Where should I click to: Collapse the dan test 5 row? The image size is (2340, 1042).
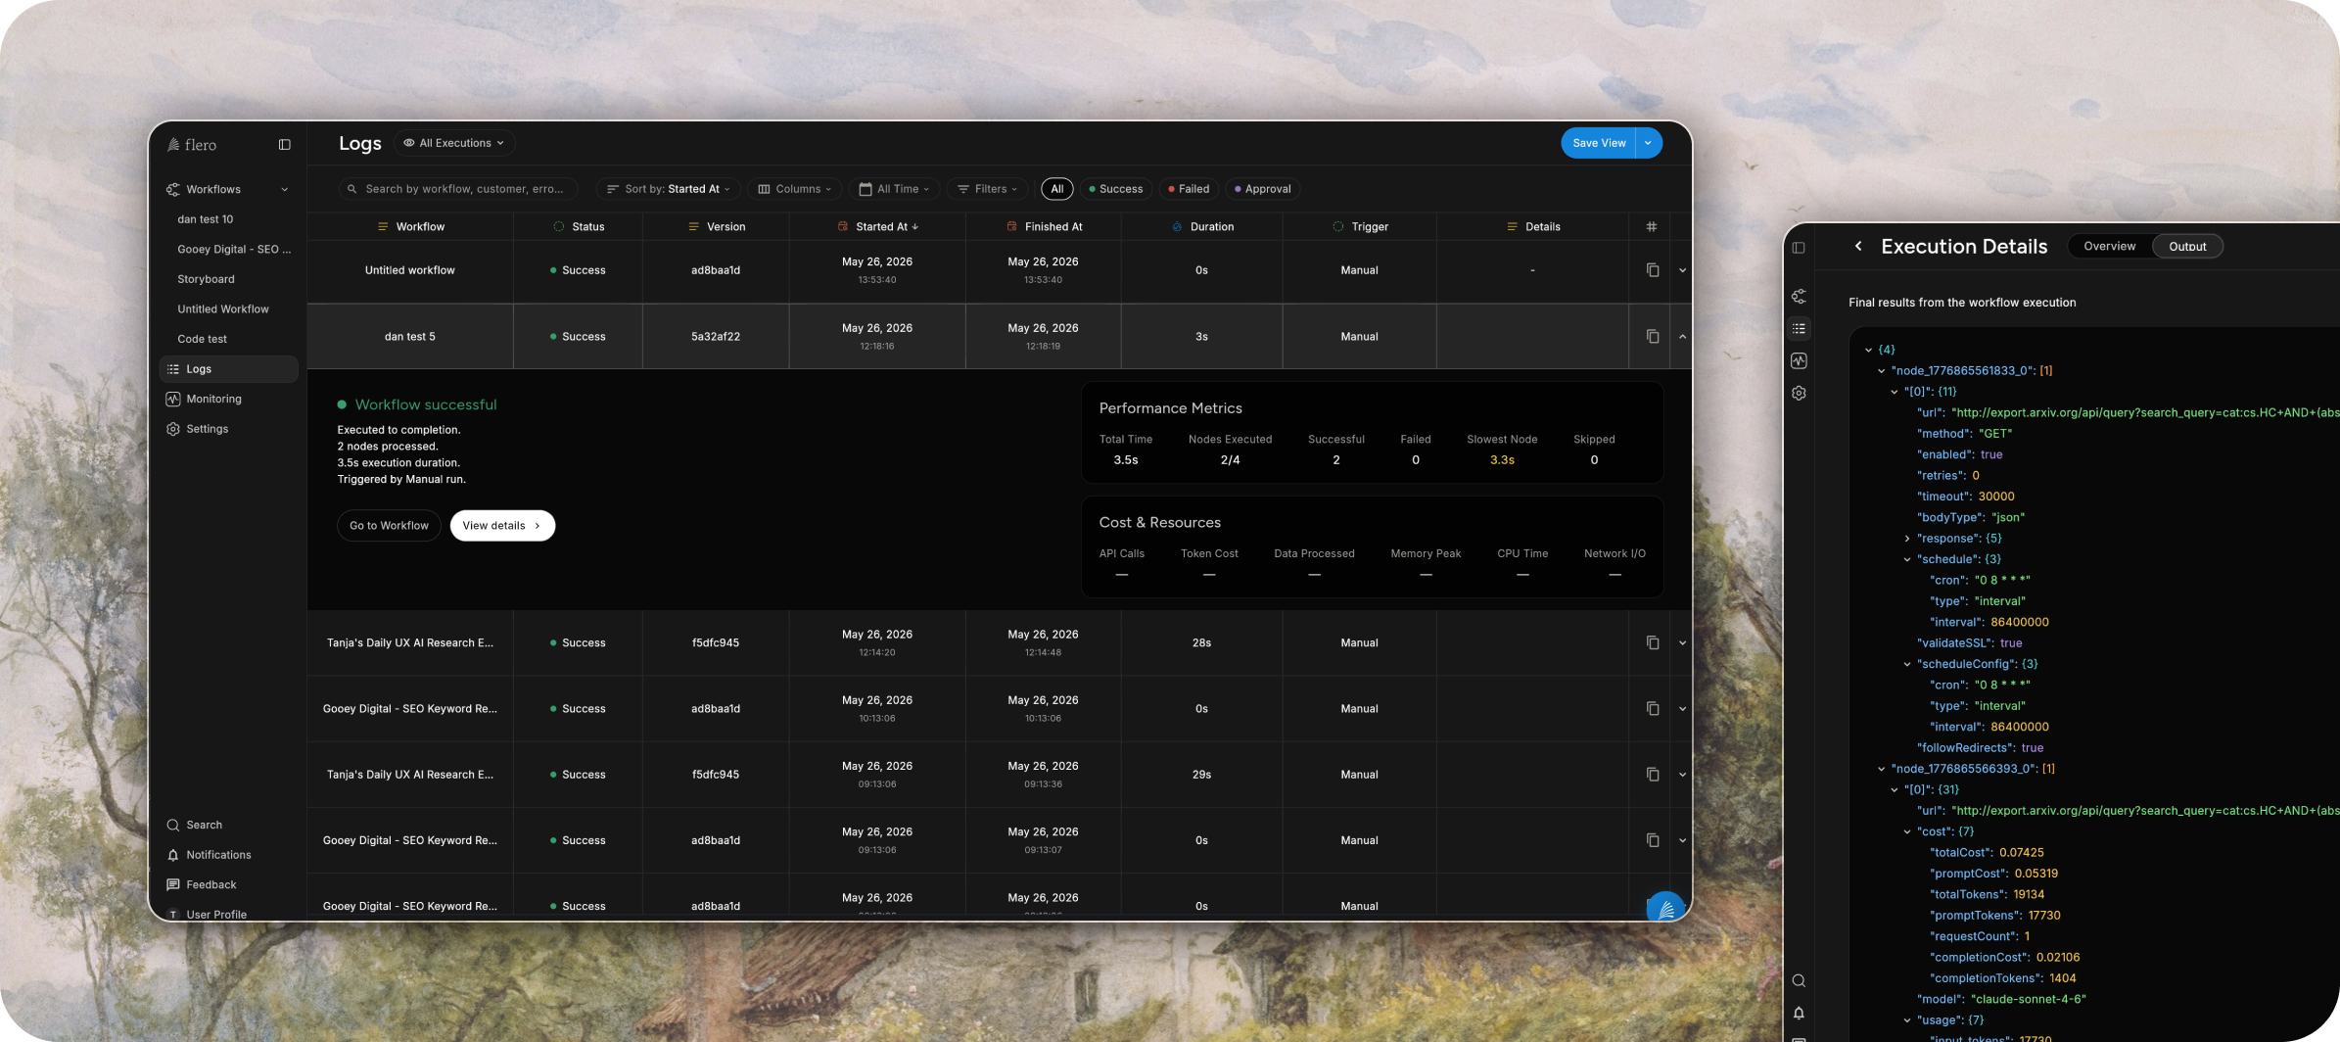click(1683, 337)
